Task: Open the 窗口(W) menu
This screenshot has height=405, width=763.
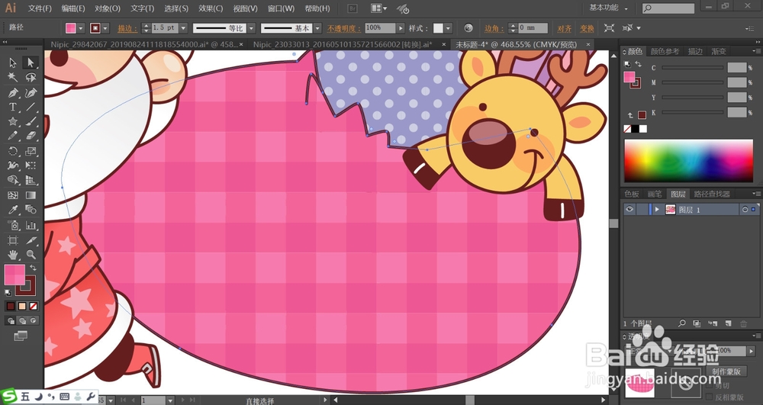Action: (x=282, y=8)
